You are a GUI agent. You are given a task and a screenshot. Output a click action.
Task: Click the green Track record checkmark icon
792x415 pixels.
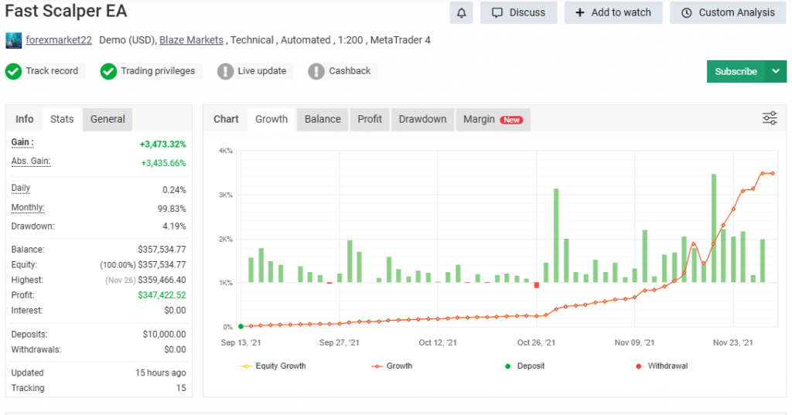pyautogui.click(x=13, y=71)
